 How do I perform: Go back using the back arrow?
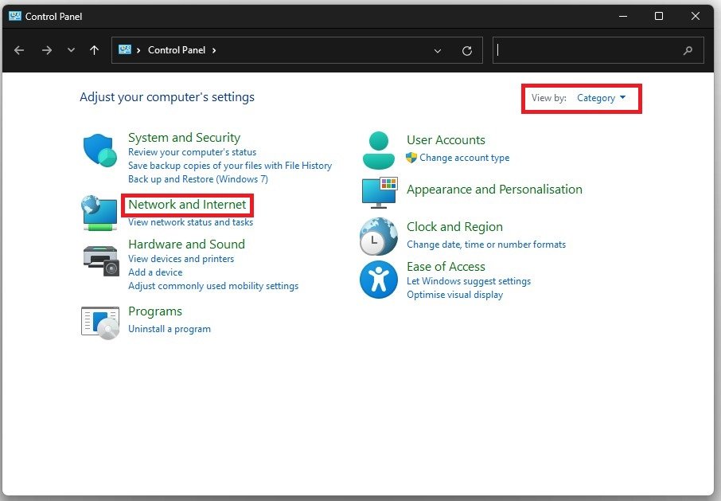click(19, 50)
